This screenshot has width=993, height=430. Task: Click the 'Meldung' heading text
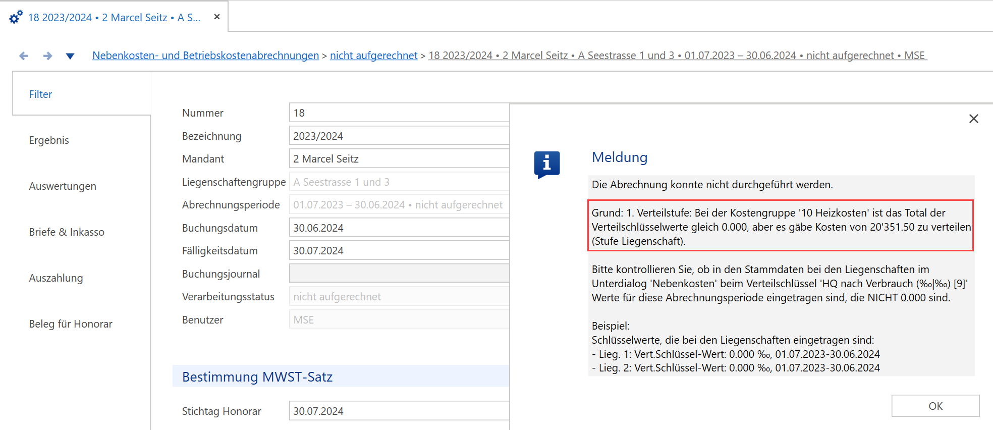click(620, 157)
